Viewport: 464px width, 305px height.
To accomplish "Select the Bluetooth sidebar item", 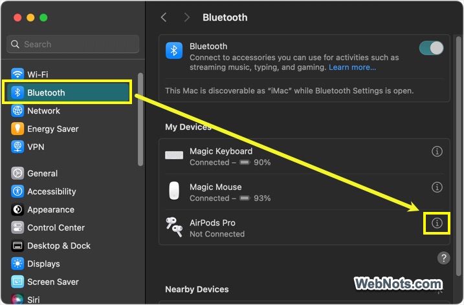I will click(67, 92).
